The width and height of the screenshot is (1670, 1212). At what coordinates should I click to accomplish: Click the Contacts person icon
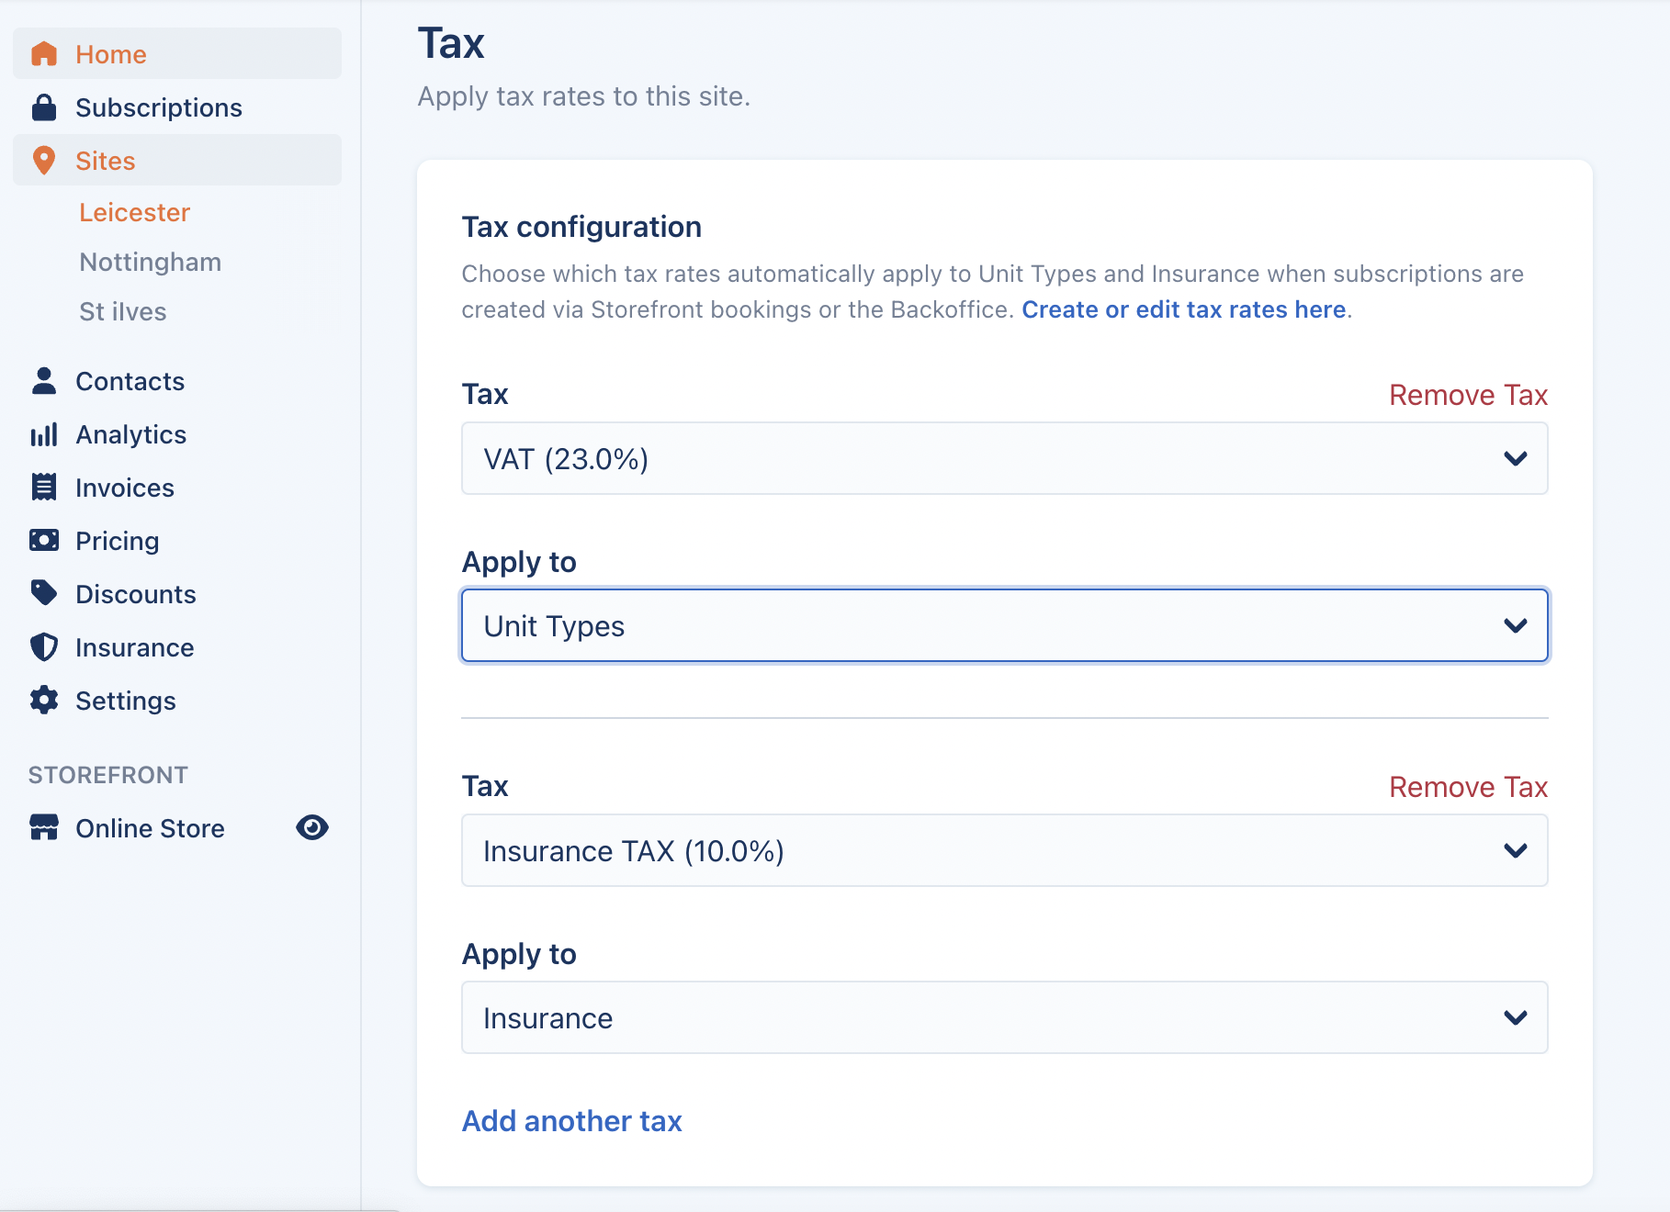44,381
